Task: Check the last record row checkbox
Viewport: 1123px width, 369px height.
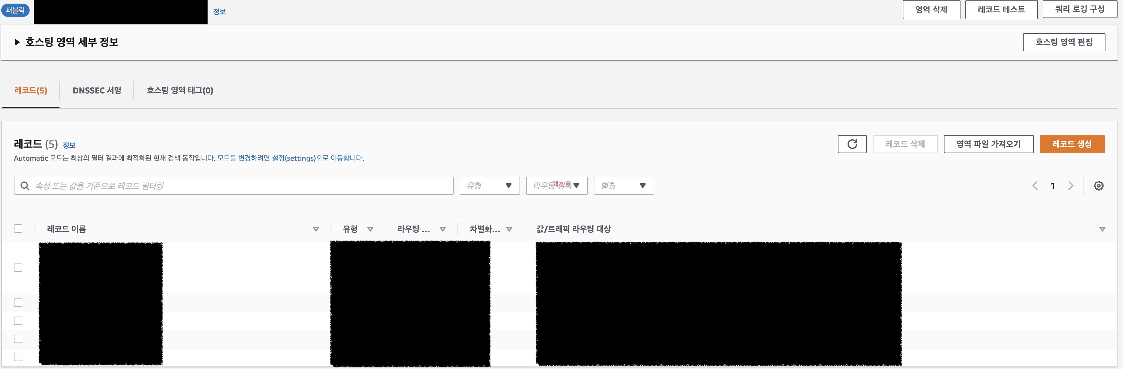Action: [x=18, y=357]
